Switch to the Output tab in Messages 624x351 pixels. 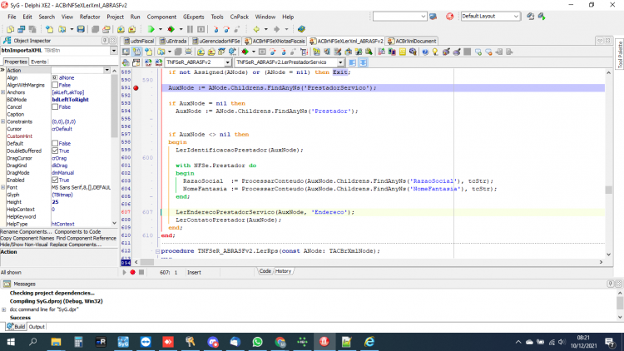click(x=37, y=327)
